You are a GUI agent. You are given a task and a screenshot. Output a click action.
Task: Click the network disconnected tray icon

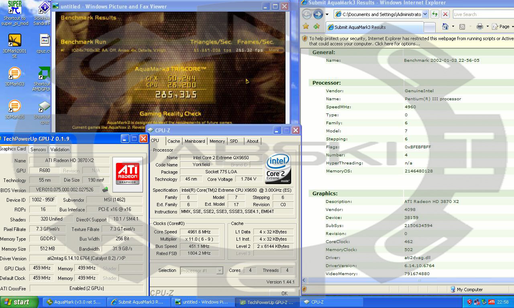(477, 302)
